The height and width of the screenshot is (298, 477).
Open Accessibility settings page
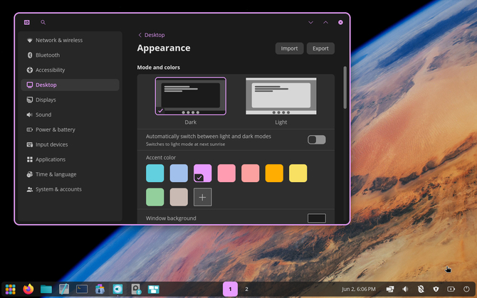tap(70, 70)
